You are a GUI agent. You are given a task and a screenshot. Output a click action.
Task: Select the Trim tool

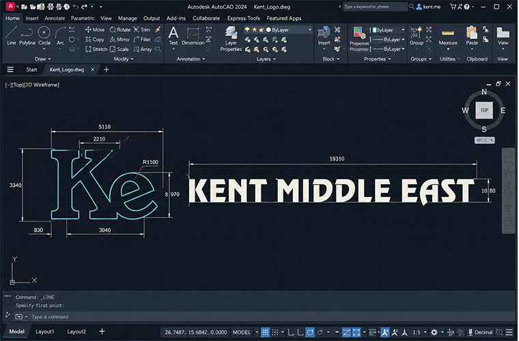(x=141, y=30)
